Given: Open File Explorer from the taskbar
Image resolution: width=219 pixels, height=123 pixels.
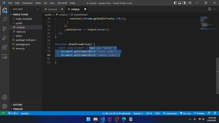Looking at the screenshot, I should 95,119.
